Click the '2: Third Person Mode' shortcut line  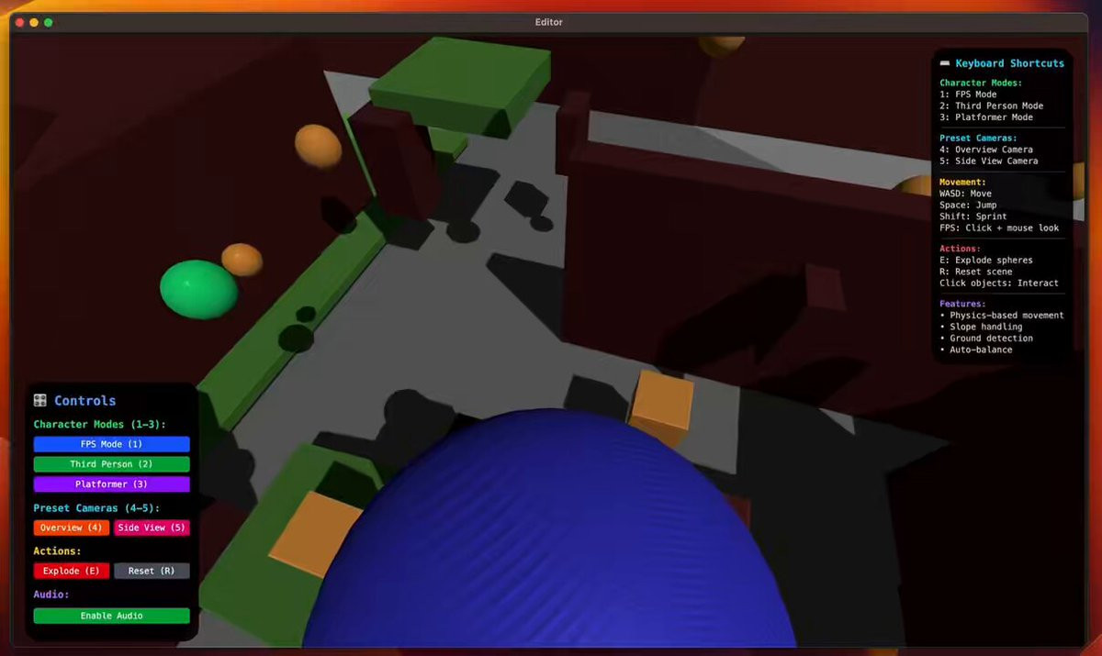pyautogui.click(x=992, y=106)
